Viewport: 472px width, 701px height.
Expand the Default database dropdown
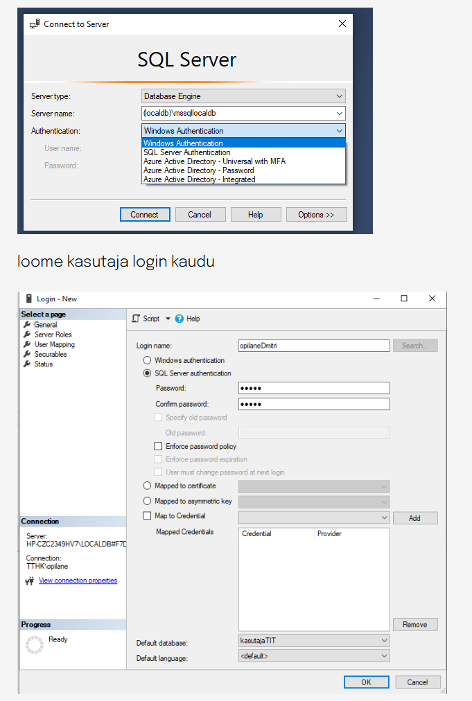point(384,642)
